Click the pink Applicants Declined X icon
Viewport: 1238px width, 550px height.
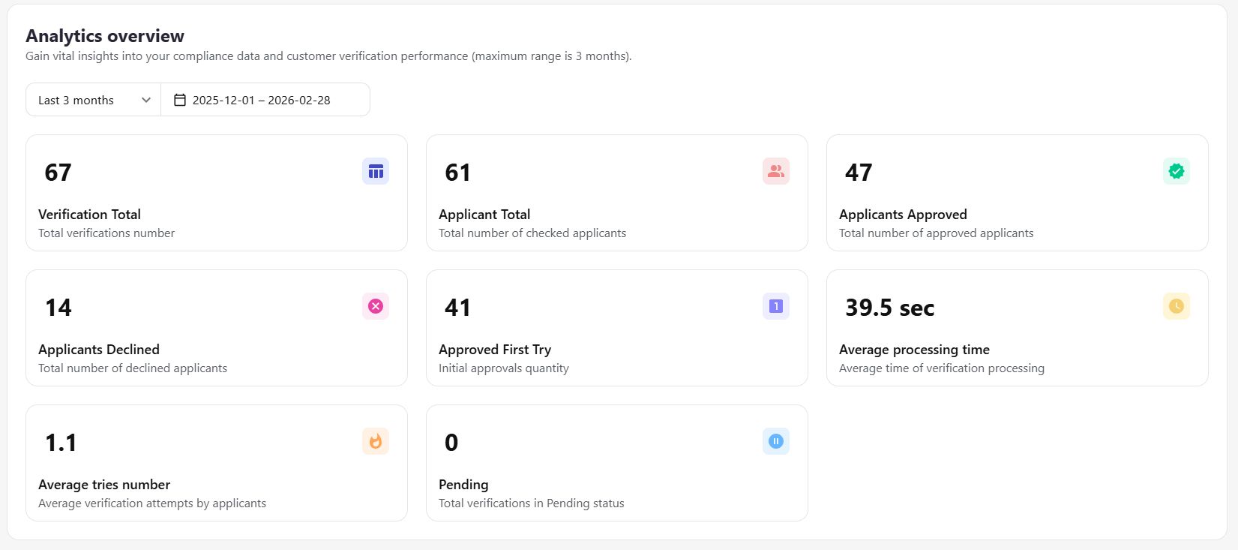pos(376,306)
